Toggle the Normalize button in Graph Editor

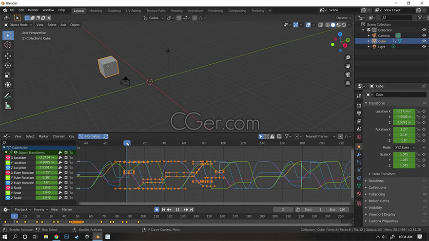coord(90,136)
